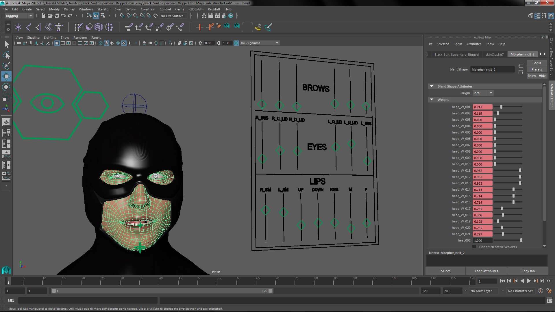Toggle Snap to Points icon

136,16
